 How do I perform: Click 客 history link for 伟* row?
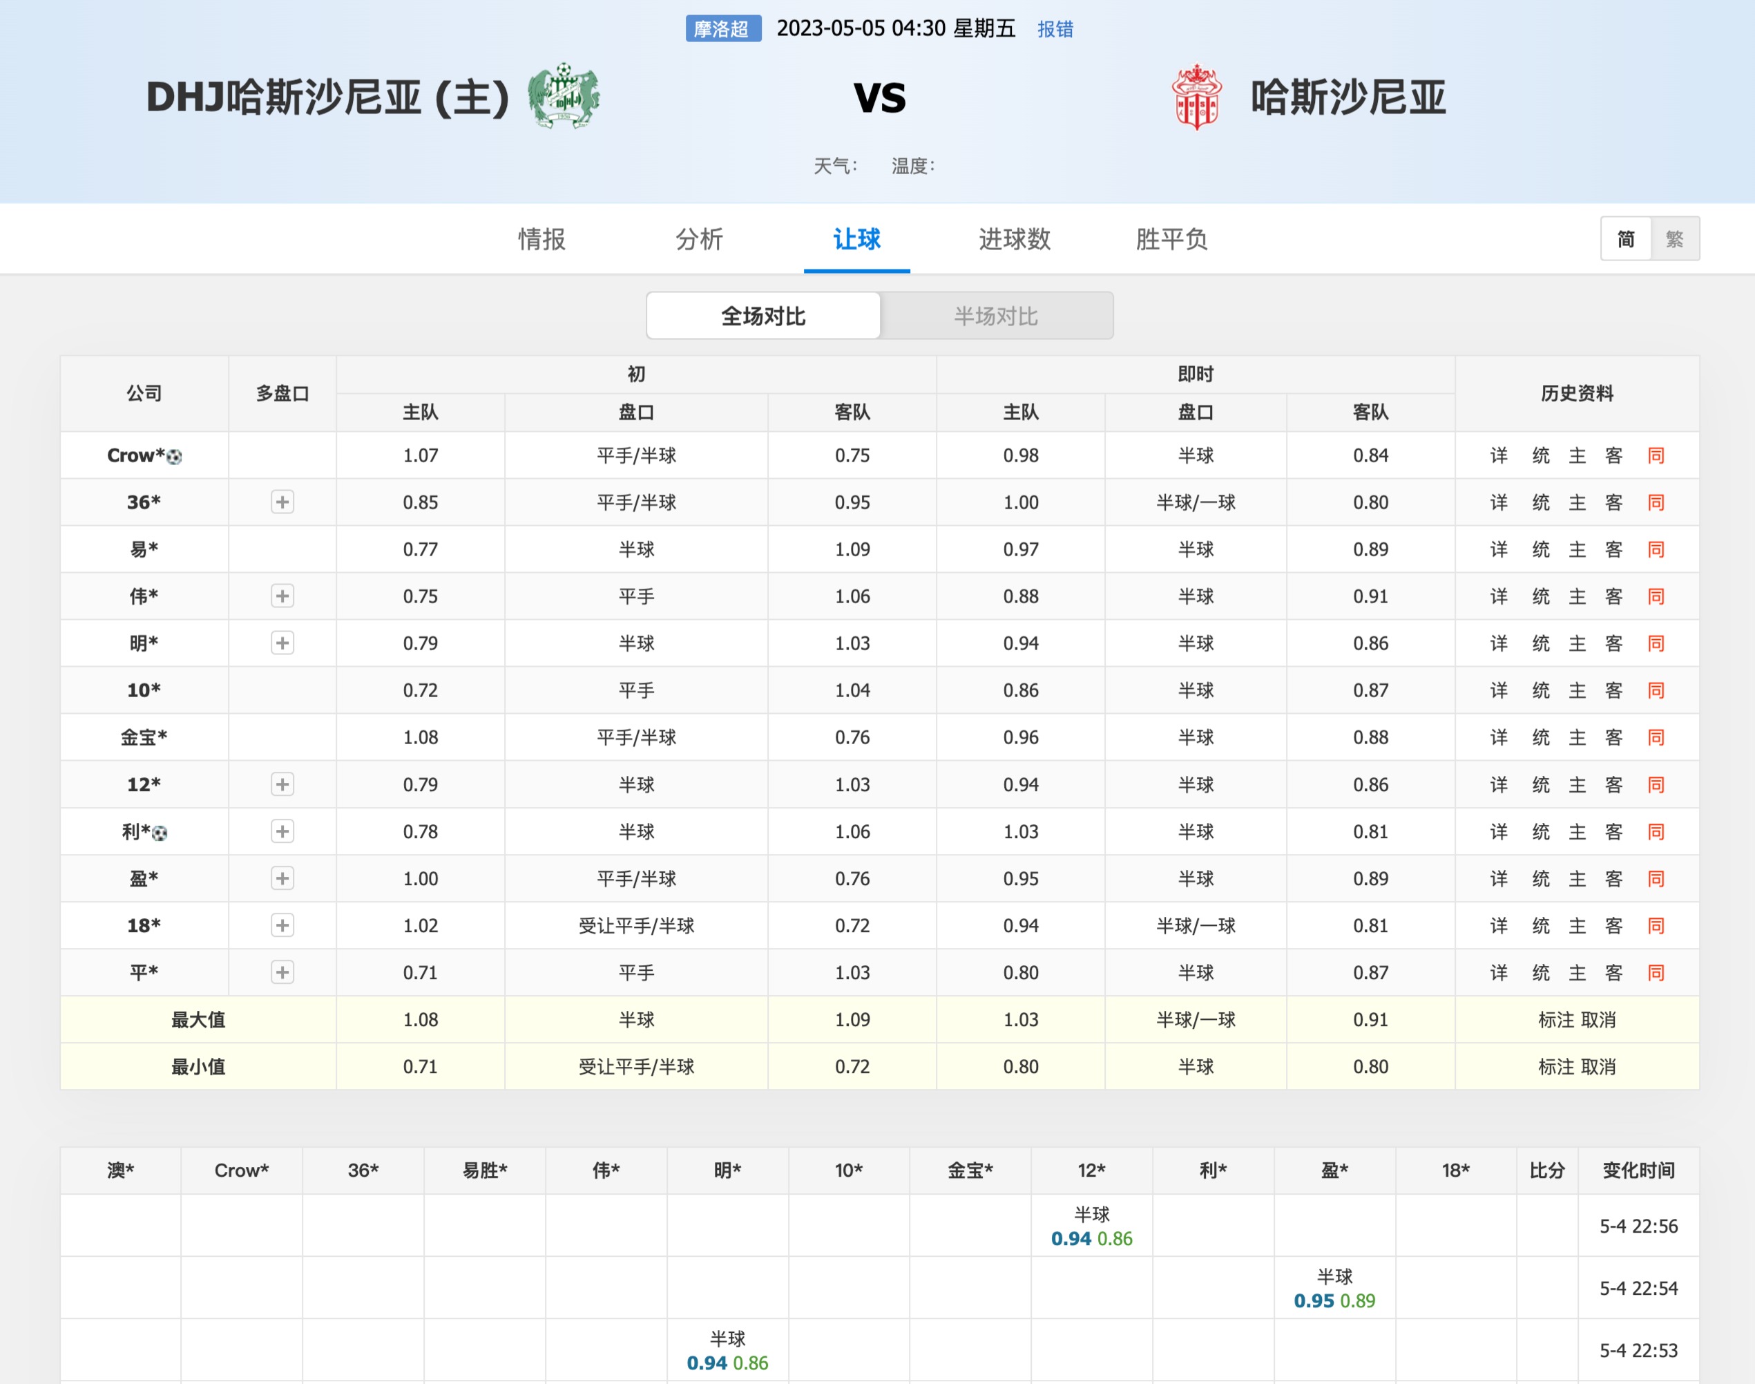tap(1613, 596)
